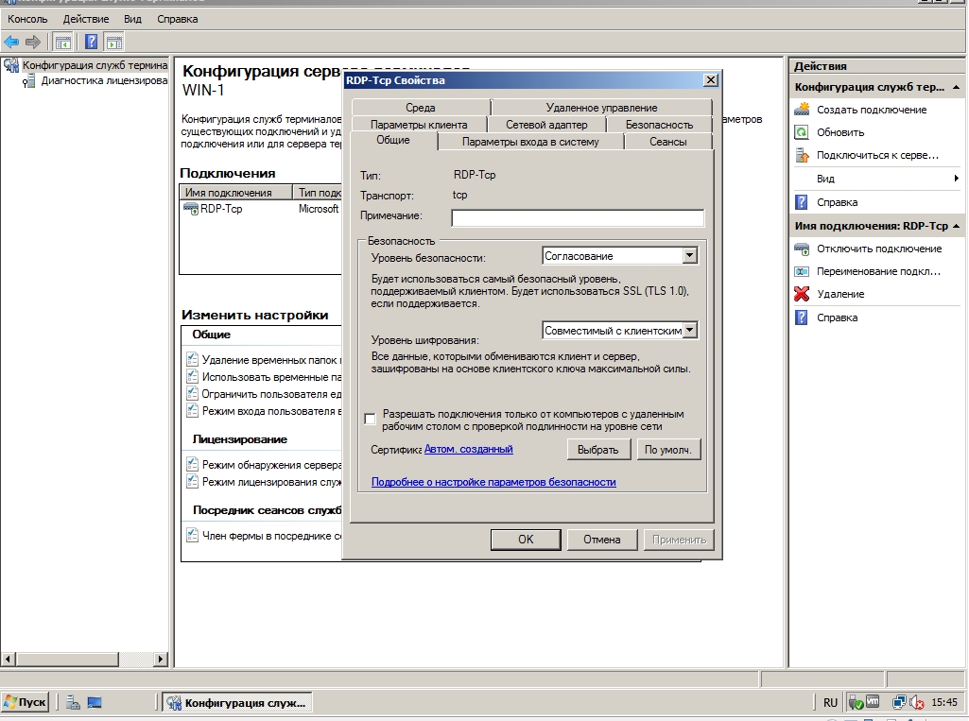The height and width of the screenshot is (721, 969).
Task: Open the Справка menu in menu bar
Action: (x=178, y=19)
